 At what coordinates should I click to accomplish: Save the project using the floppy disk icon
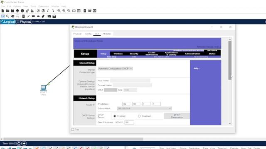click(x=12, y=11)
